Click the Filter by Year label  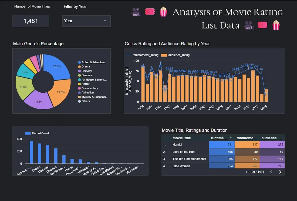click(x=75, y=6)
